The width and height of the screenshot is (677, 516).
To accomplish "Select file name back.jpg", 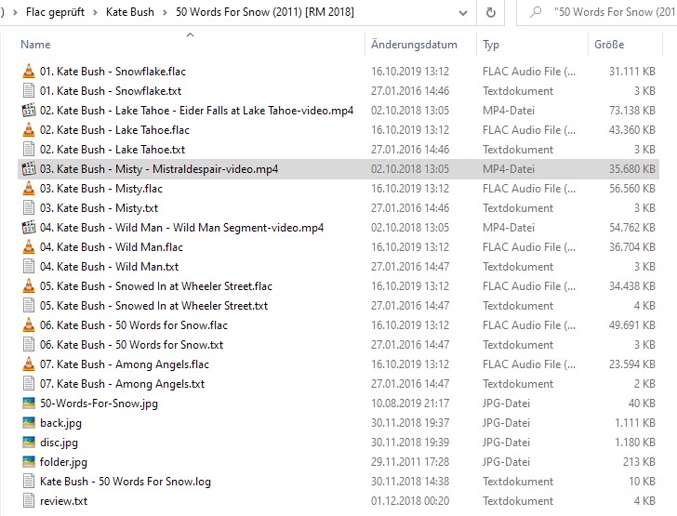I will [x=60, y=423].
